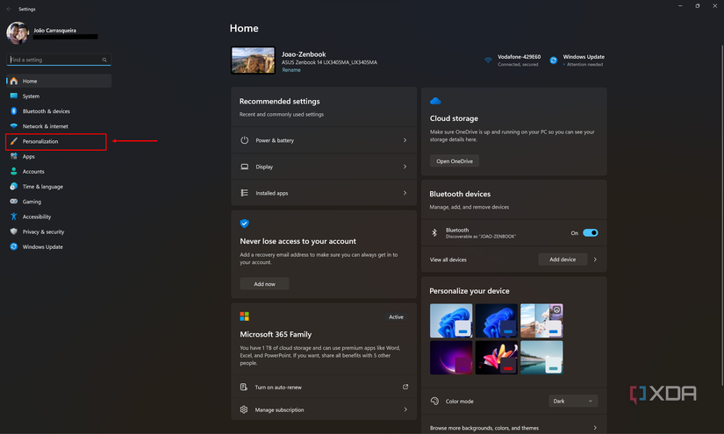Screen dimensions: 724x434
Task: Click the back arrow in title bar
Action: tap(10, 9)
